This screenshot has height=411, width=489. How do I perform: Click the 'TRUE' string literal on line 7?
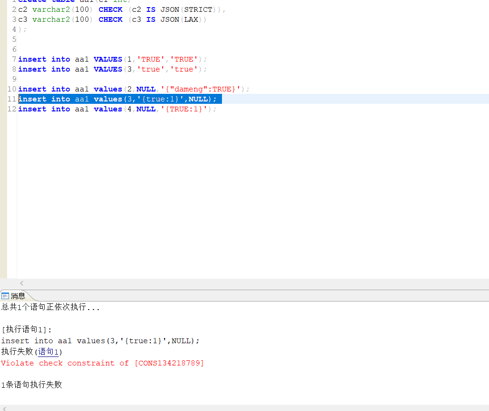pyautogui.click(x=151, y=59)
